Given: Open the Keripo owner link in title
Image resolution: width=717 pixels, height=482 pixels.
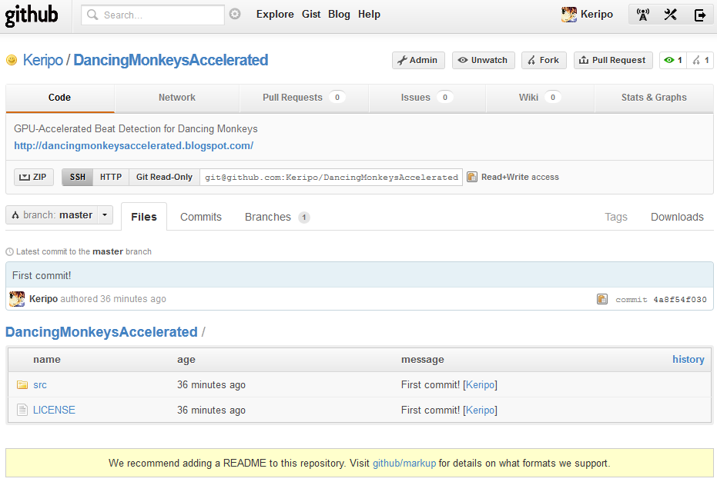Looking at the screenshot, I should pyautogui.click(x=43, y=60).
